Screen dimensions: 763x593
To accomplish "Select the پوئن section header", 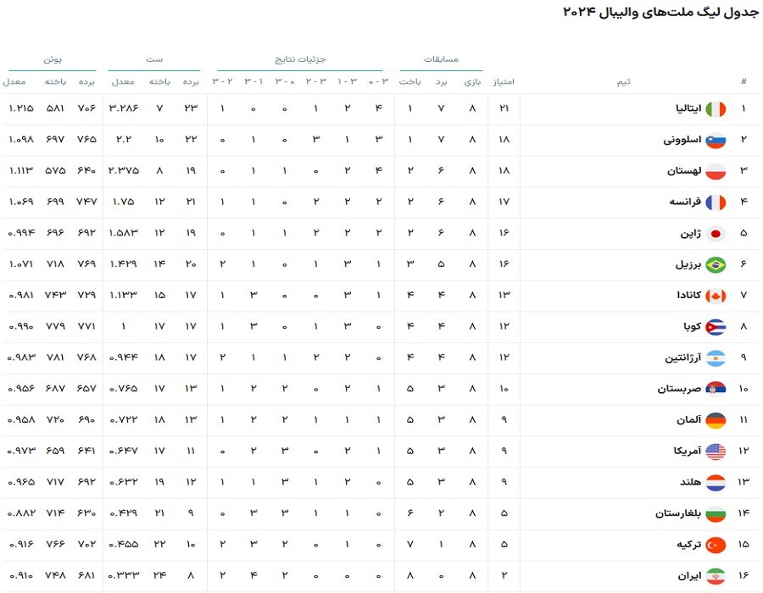I will [x=51, y=59].
